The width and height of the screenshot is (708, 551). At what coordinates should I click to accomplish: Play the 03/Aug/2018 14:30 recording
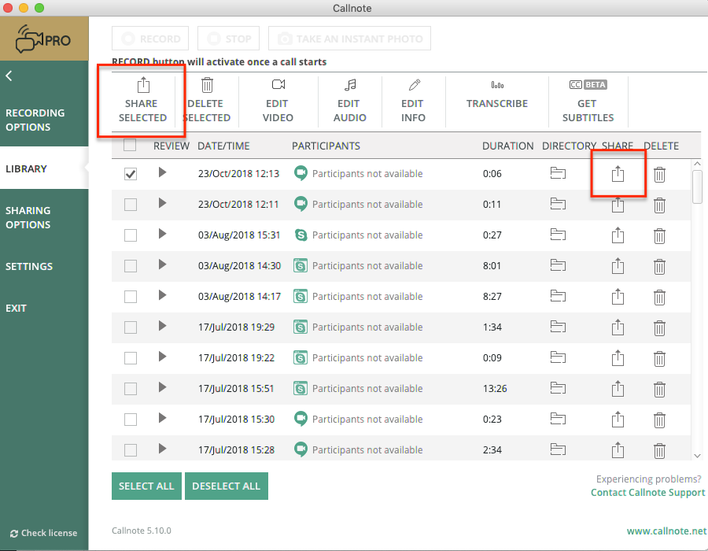(163, 264)
